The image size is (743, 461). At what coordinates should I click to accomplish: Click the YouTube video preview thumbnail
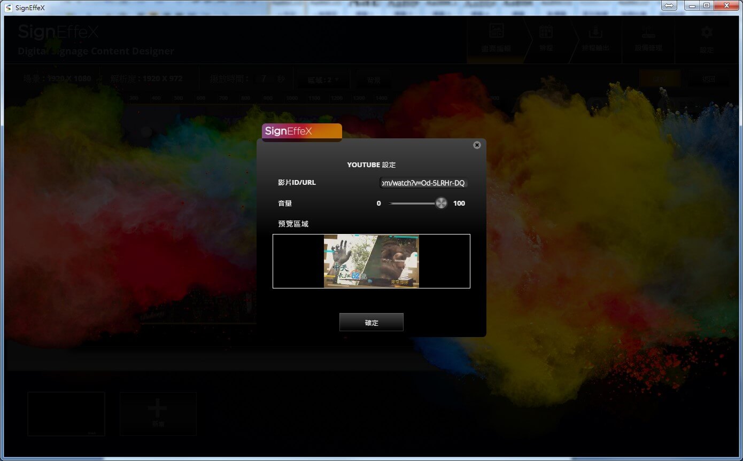click(x=371, y=261)
